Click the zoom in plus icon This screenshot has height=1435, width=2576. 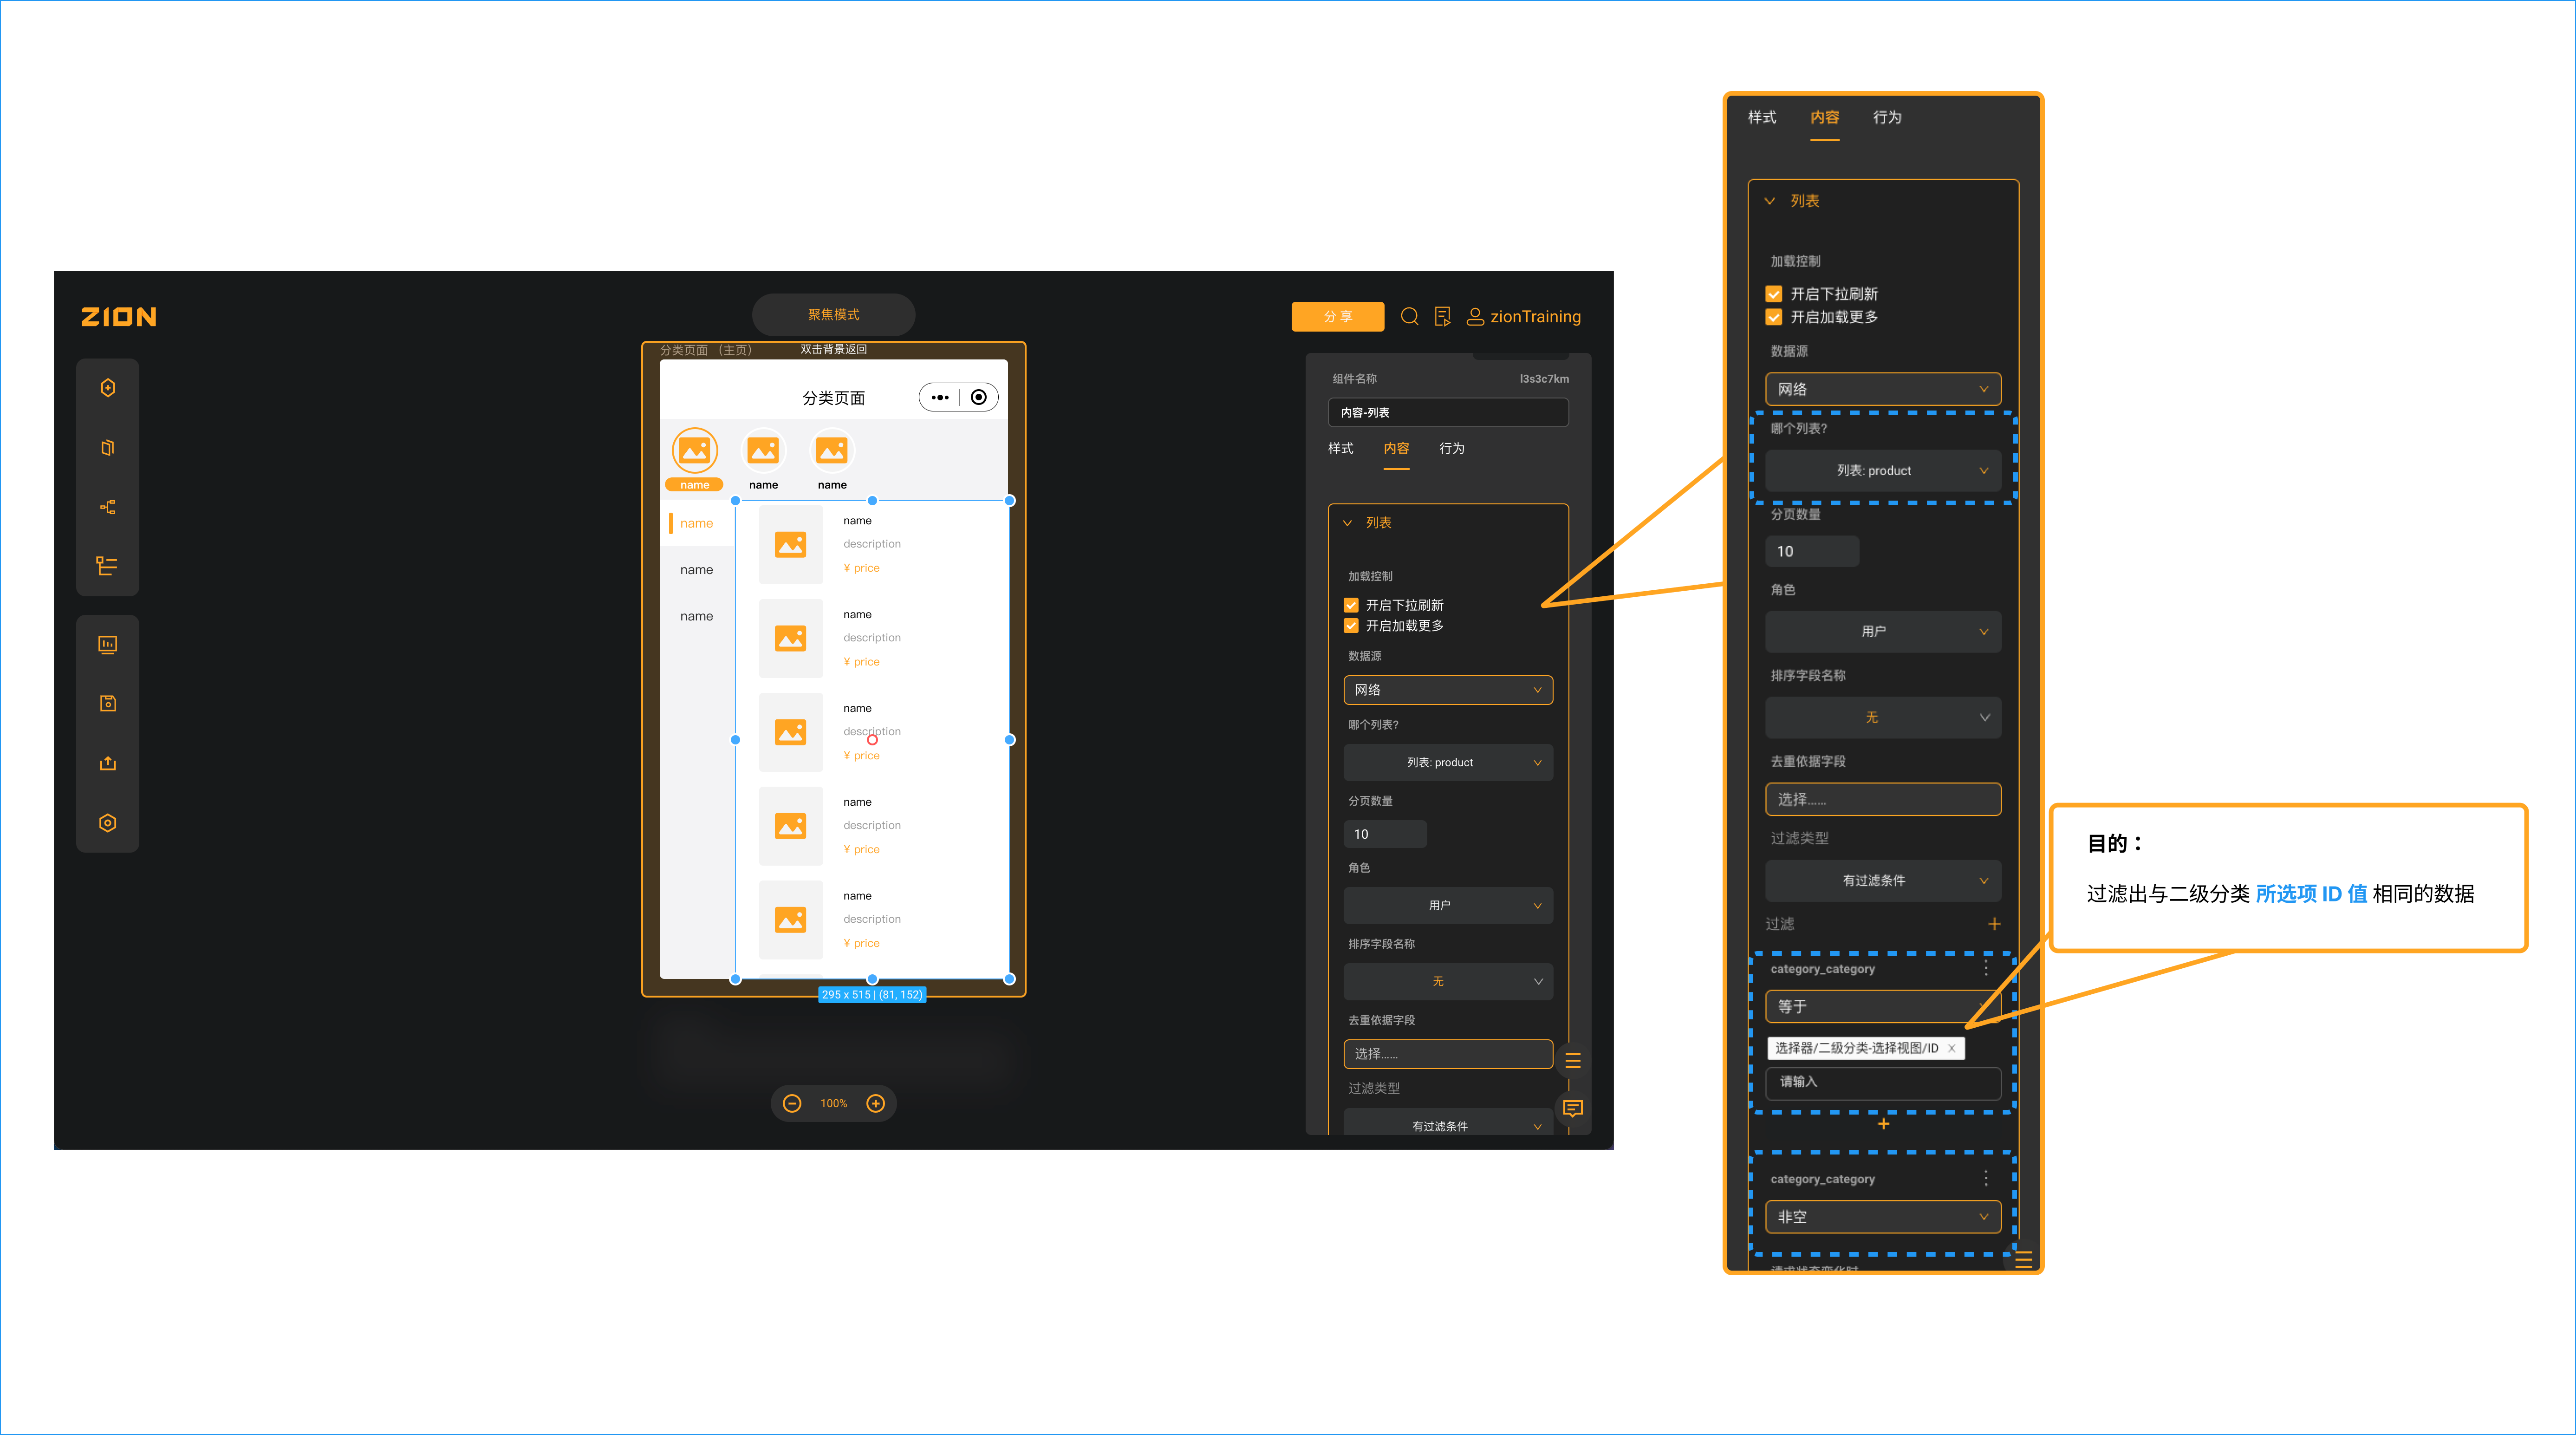pos(875,1103)
